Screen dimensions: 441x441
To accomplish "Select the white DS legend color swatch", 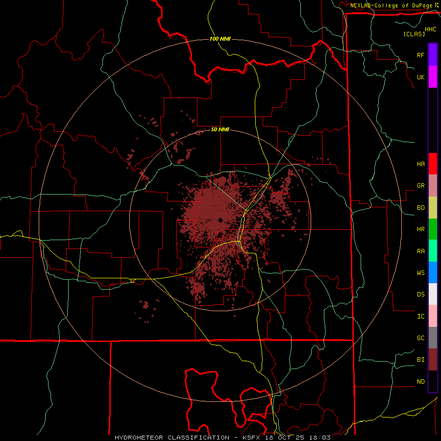I will coord(433,294).
